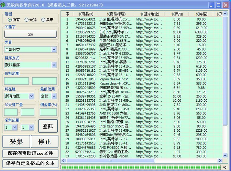Viewport: 231px width, 171px height.
Task: Minimize the 无敌淘客采集 window
Action: pos(211,5)
